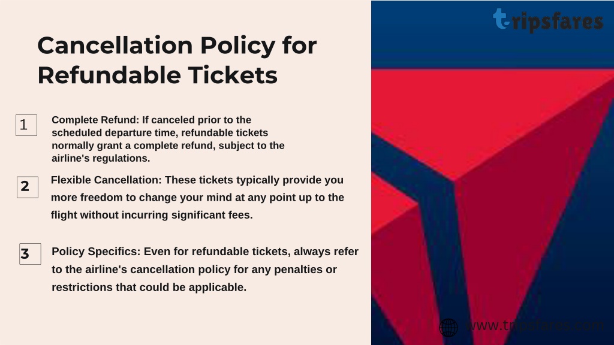Click the Policy Specifics paragraph
Viewport: 614px width, 345px height.
[205, 269]
